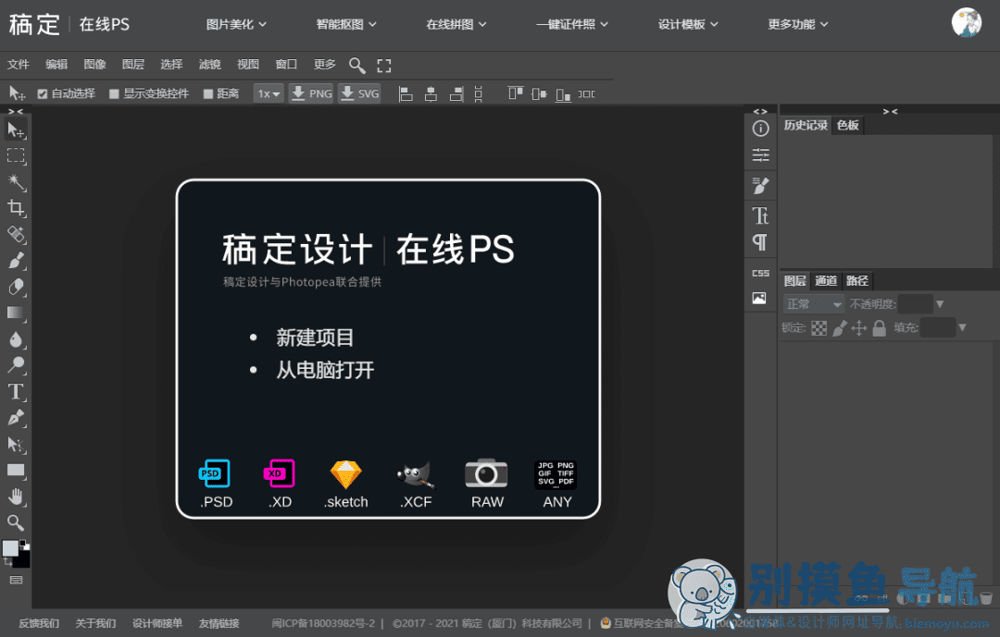Open the 文件 menu
Viewport: 1000px width, 637px height.
19,65
